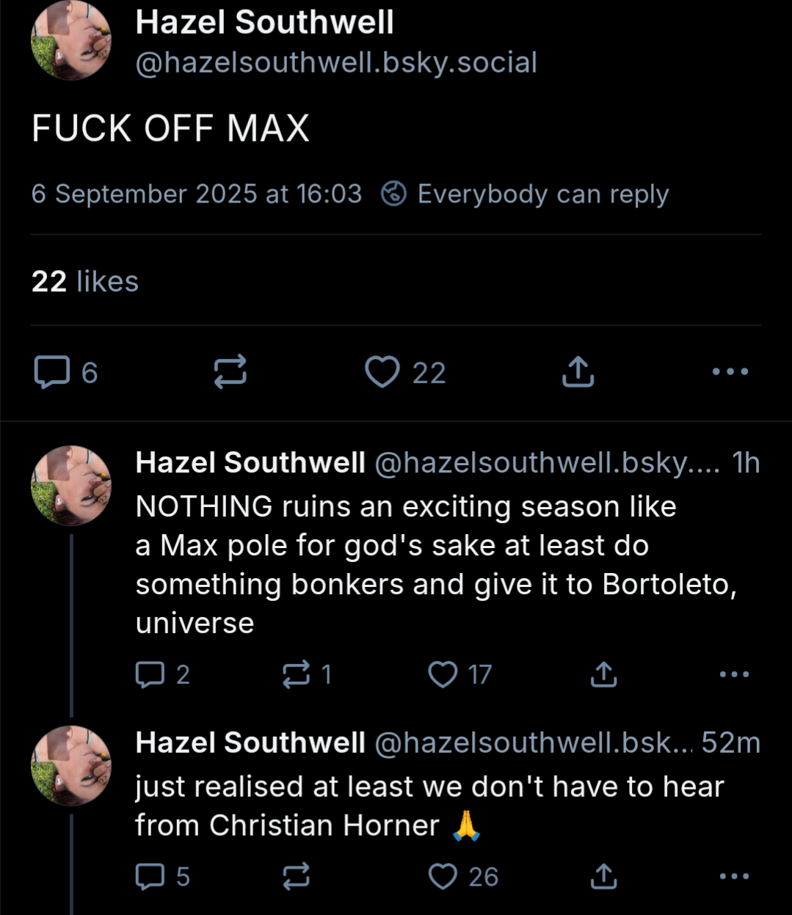Reply to the Max pole post
This screenshot has width=792, height=915.
coord(150,674)
